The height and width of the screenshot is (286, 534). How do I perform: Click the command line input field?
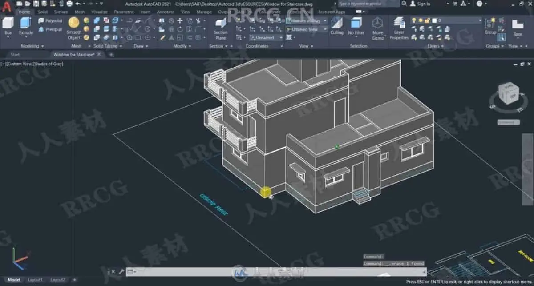[x=276, y=271]
